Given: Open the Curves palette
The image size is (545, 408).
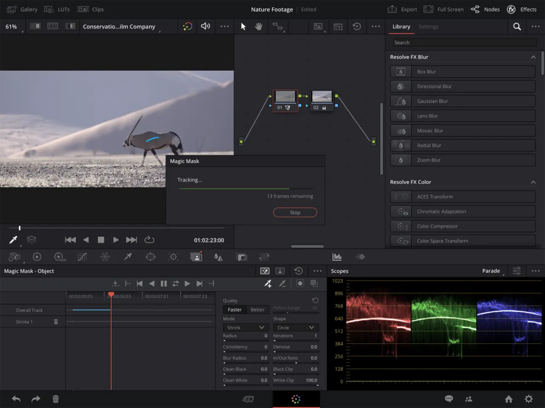Looking at the screenshot, I should click(81, 257).
